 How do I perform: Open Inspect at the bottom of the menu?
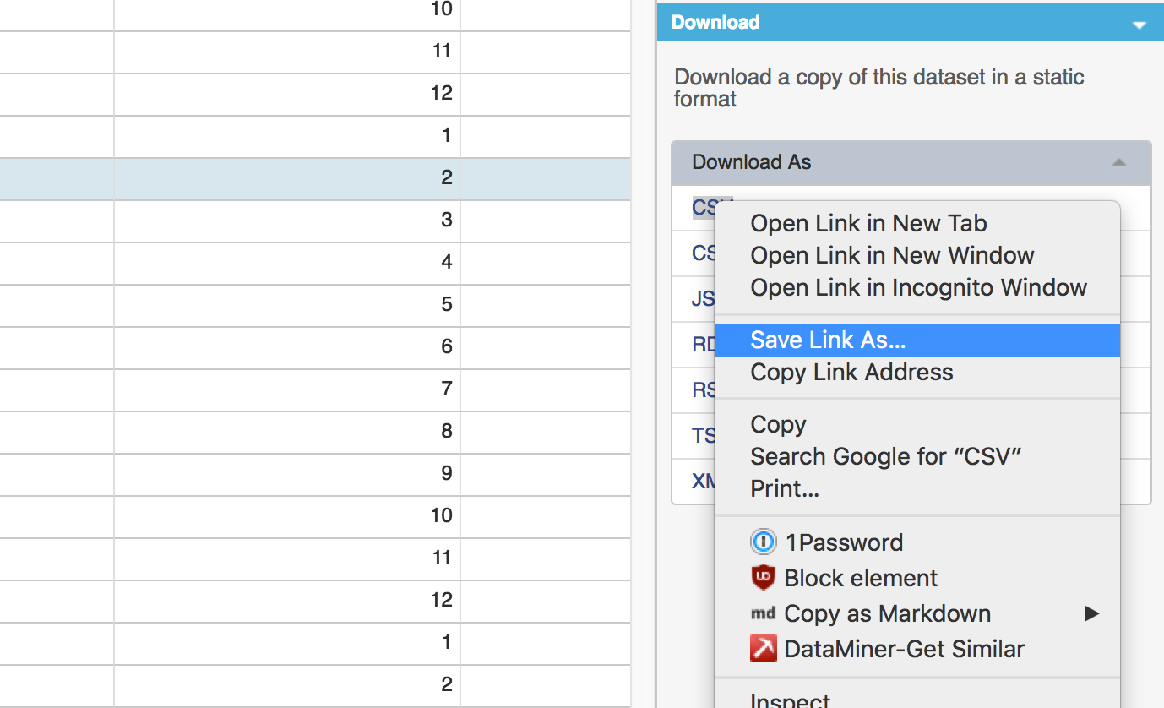pos(790,700)
